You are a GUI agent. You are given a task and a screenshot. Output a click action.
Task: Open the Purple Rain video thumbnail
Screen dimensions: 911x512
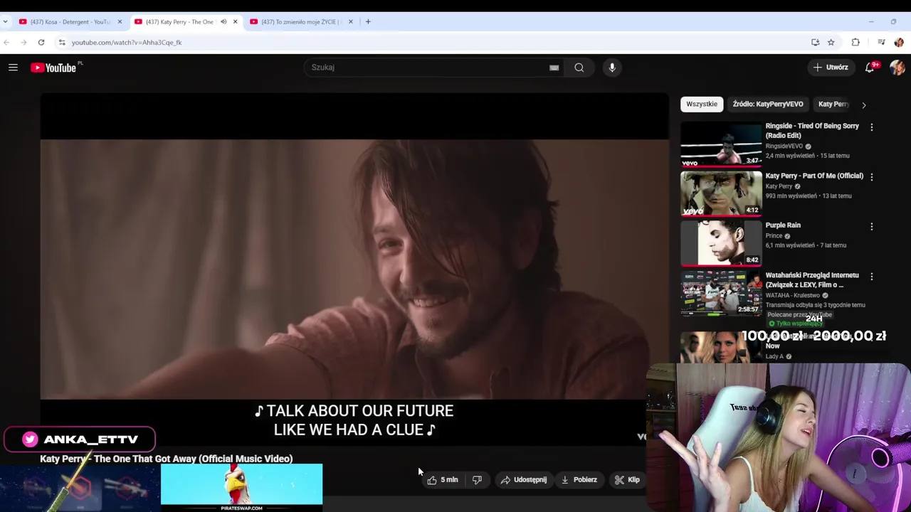coord(721,243)
